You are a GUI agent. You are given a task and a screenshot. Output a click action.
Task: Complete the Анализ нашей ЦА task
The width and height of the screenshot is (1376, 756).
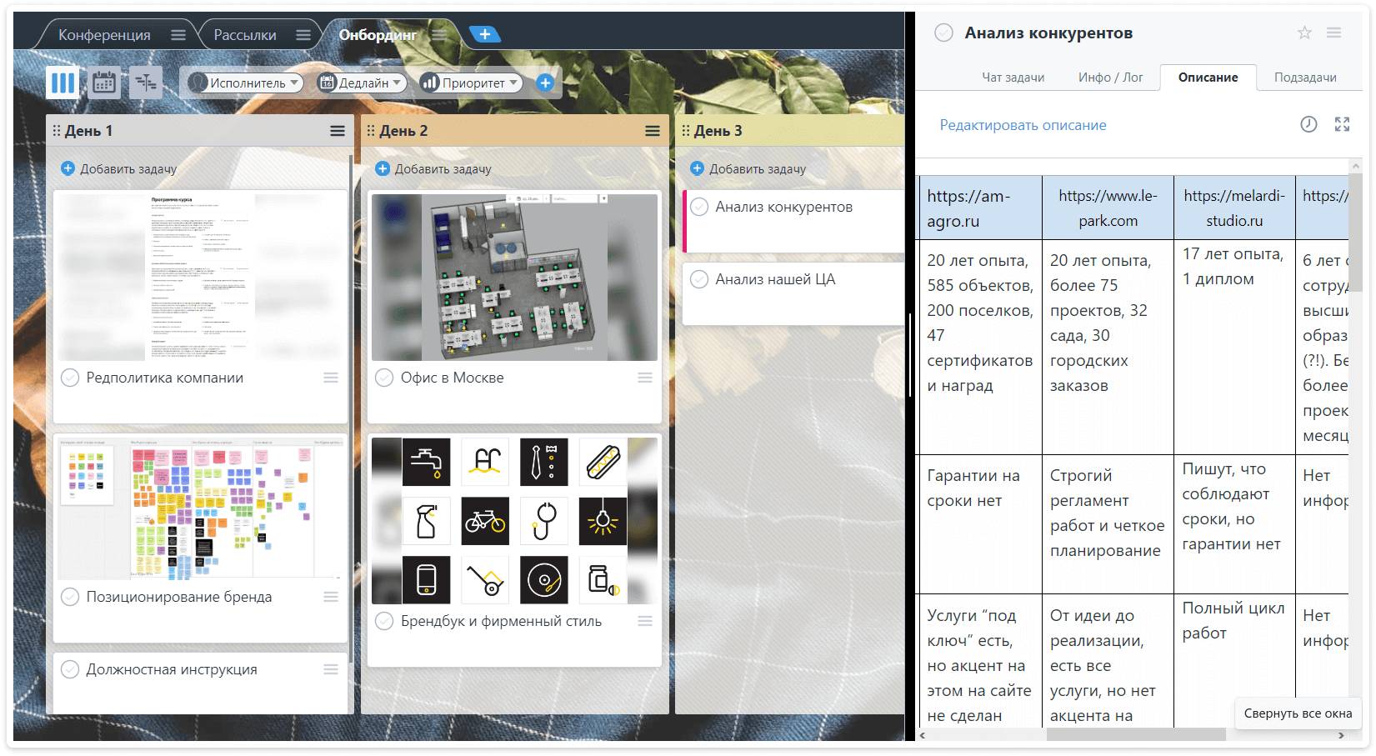[699, 279]
